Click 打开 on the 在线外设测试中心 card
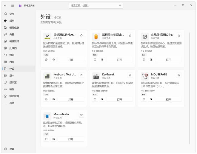Screen dimensions: 197x154 click(168, 60)
